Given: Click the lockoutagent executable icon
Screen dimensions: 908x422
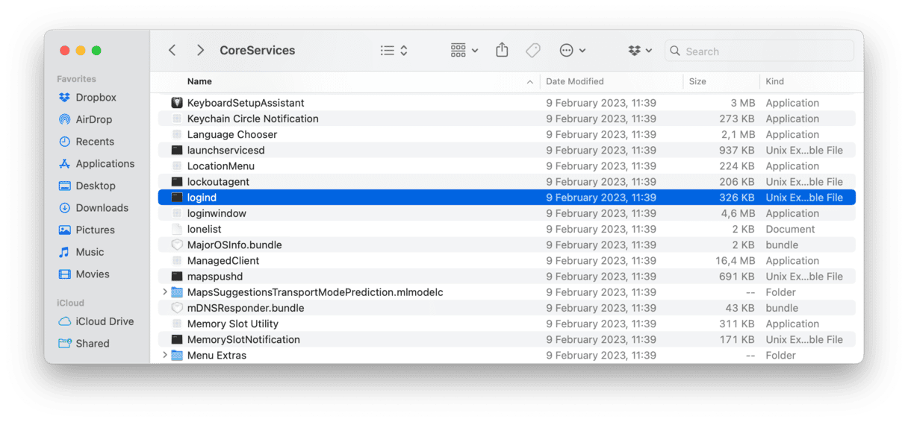Looking at the screenshot, I should coord(177,182).
